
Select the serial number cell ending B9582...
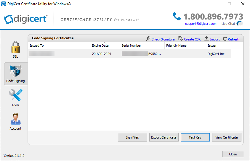(x=141, y=54)
